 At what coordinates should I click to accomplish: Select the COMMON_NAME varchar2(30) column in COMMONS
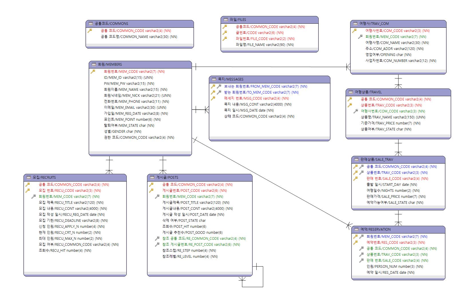(139, 37)
